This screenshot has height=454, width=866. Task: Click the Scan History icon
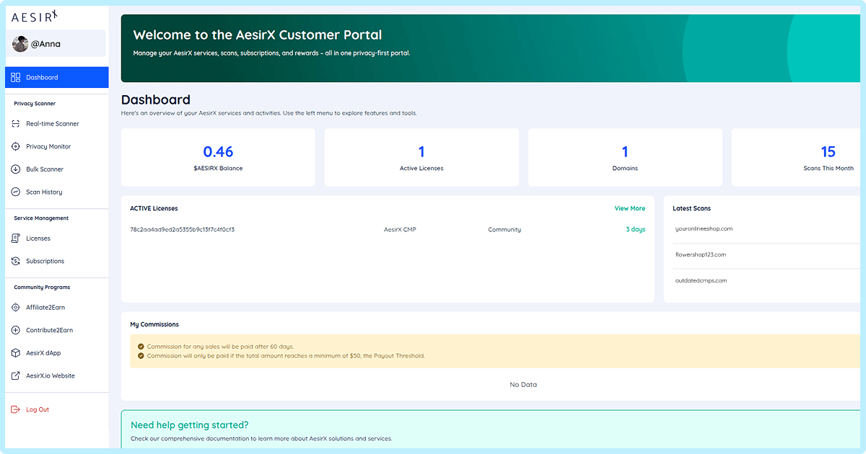(x=16, y=192)
